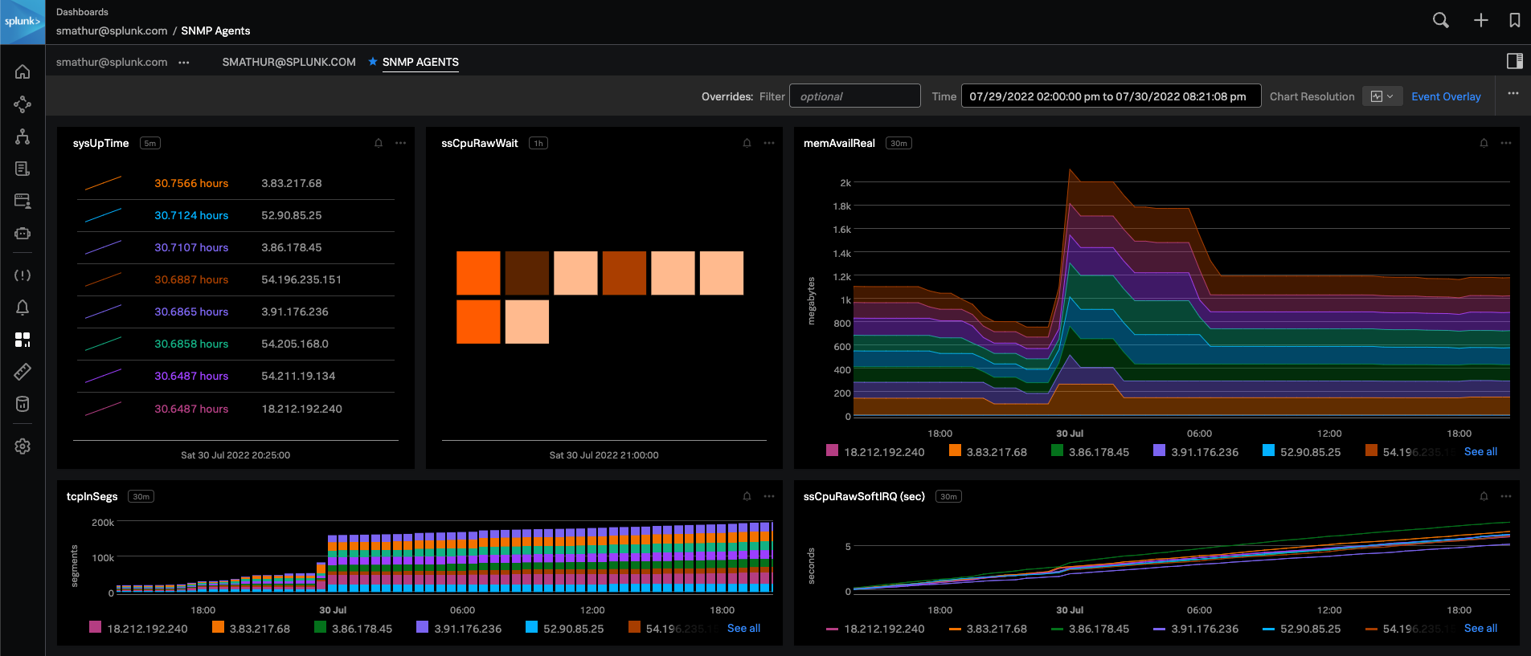
Task: Click first orange heatmap square in ssCpuRawWait
Action: pos(478,273)
